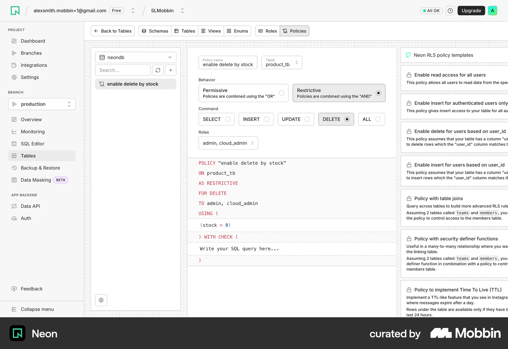Open Tables in the left sidebar
Screen dimensions: 508x349
coord(42,156)
